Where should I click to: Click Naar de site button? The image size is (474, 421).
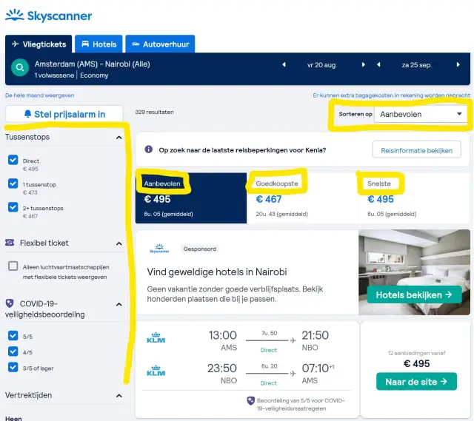[416, 382]
